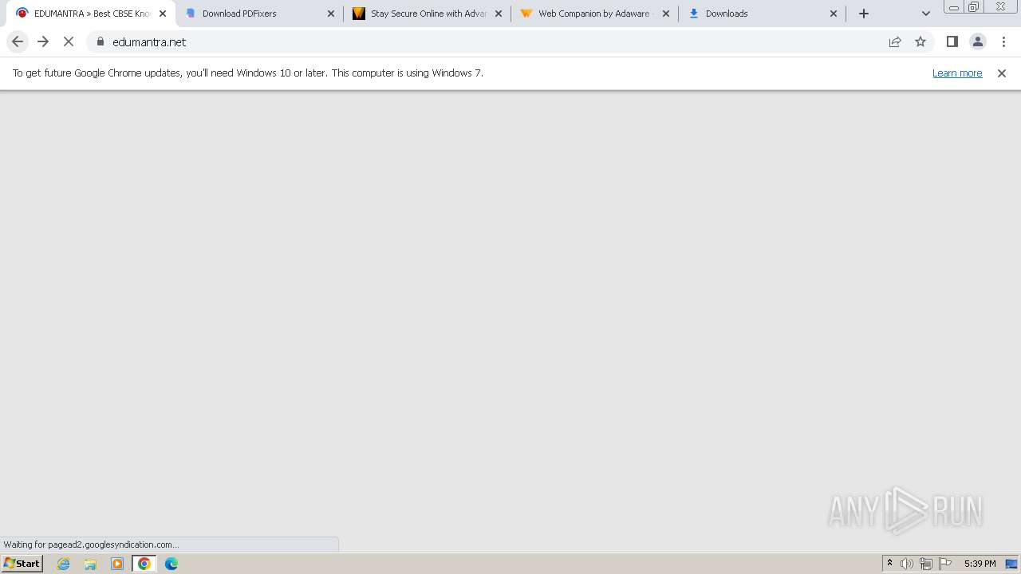The height and width of the screenshot is (574, 1021).
Task: Open the tab search dropdown
Action: pyautogui.click(x=926, y=14)
